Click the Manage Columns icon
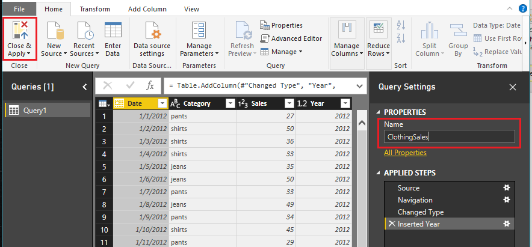The image size is (532, 247). 345,31
